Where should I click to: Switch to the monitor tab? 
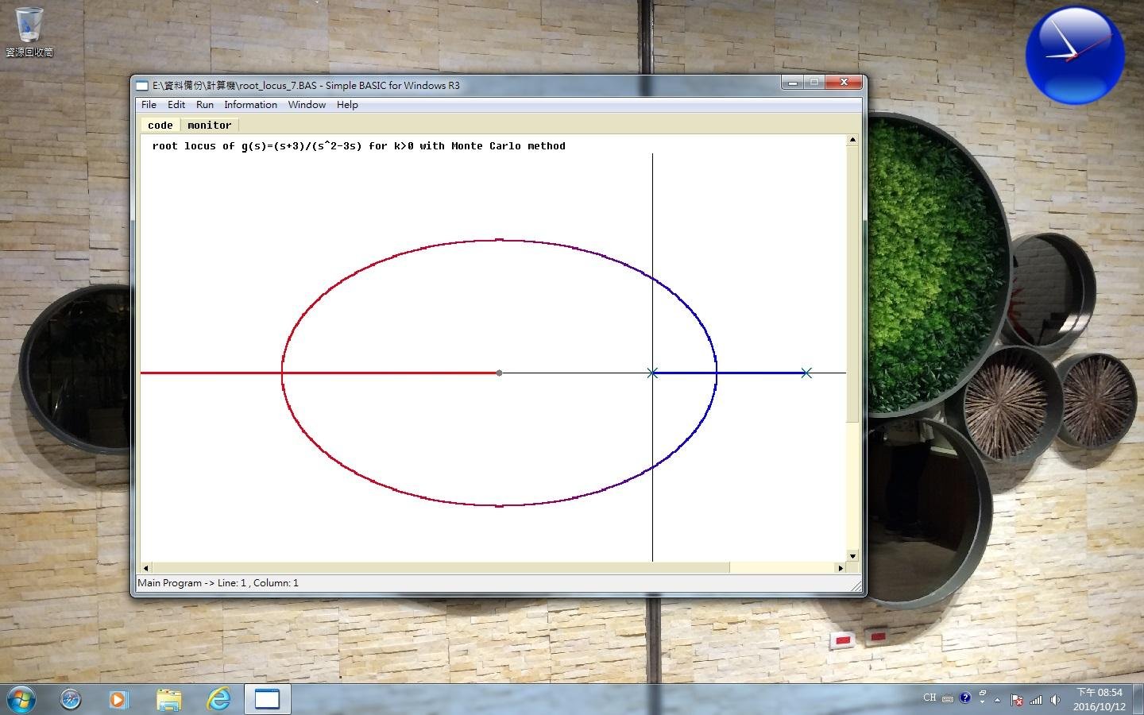(210, 125)
